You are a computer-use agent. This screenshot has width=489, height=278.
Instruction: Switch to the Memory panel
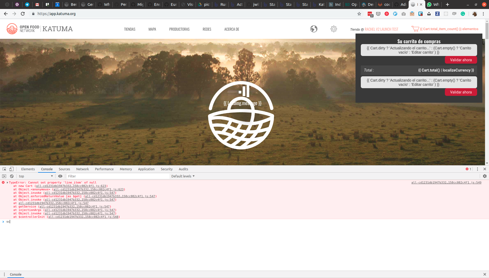tap(126, 169)
